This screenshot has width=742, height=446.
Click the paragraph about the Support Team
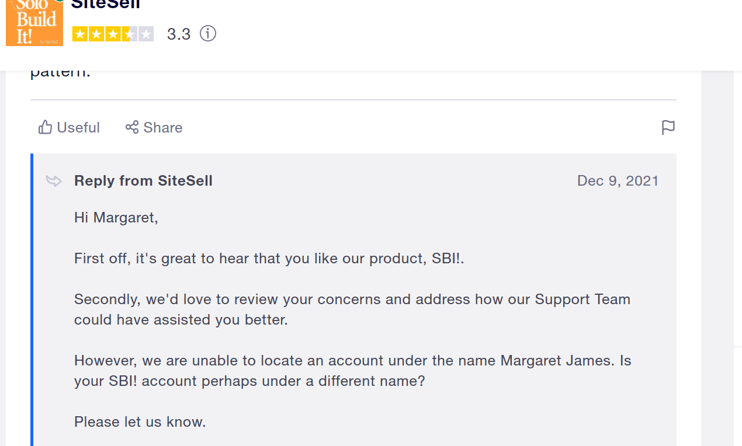pos(352,310)
